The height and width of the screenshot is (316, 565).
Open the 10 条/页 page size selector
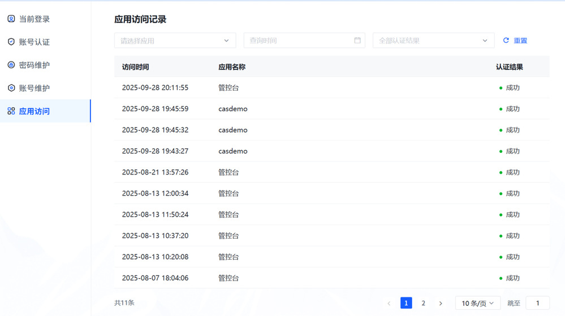tap(477, 304)
